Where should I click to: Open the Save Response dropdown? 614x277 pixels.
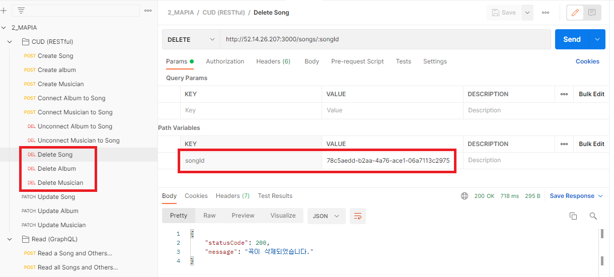click(576, 196)
